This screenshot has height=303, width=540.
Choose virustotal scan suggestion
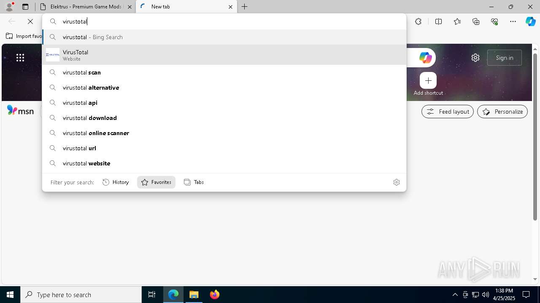click(x=224, y=72)
